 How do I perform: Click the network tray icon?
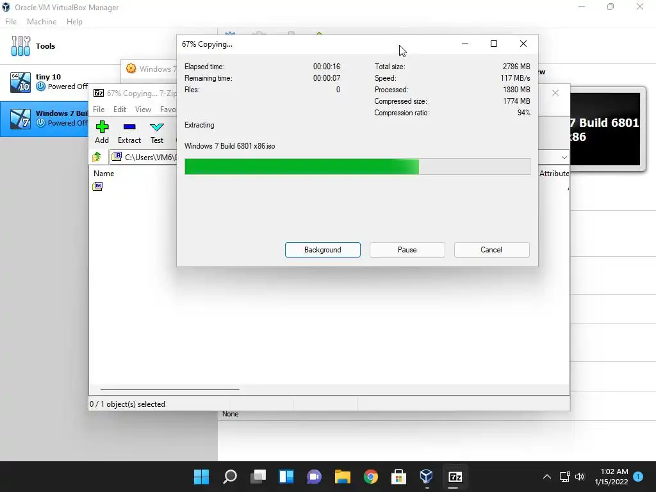click(x=565, y=477)
